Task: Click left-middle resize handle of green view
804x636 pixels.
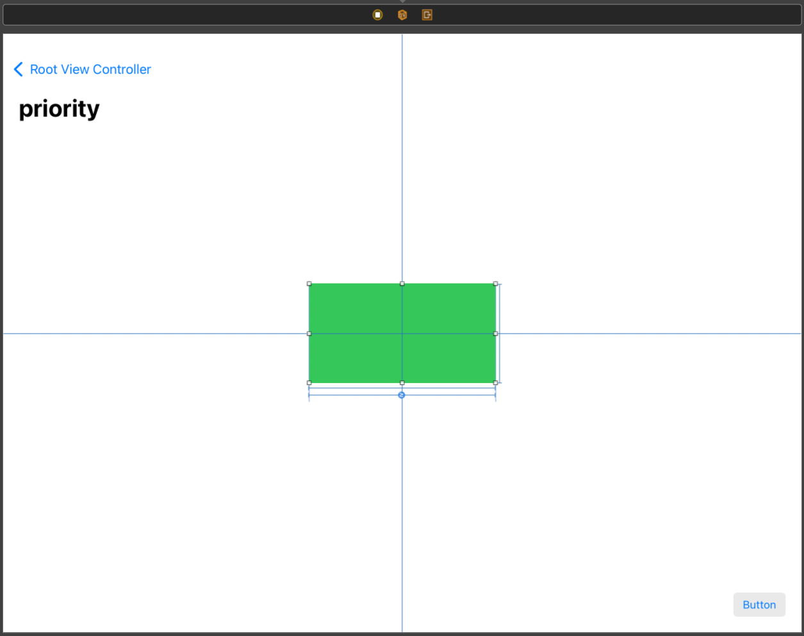Action: point(309,334)
